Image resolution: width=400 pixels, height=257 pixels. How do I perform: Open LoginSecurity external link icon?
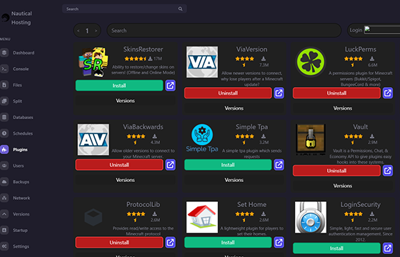(387, 248)
